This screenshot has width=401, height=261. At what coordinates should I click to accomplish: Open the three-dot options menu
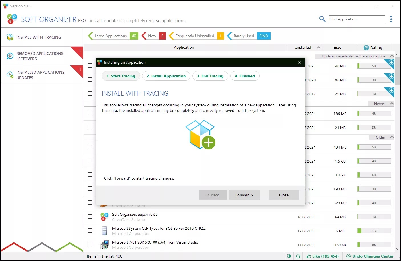[x=391, y=19]
